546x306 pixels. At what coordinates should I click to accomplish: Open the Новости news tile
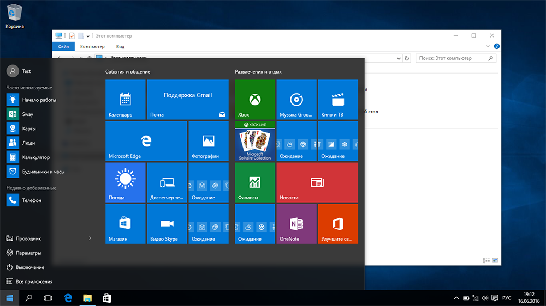[317, 182]
